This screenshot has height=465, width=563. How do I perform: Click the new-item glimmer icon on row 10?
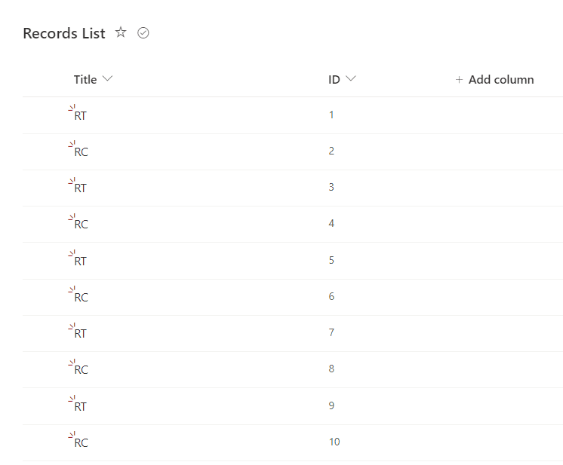point(72,436)
